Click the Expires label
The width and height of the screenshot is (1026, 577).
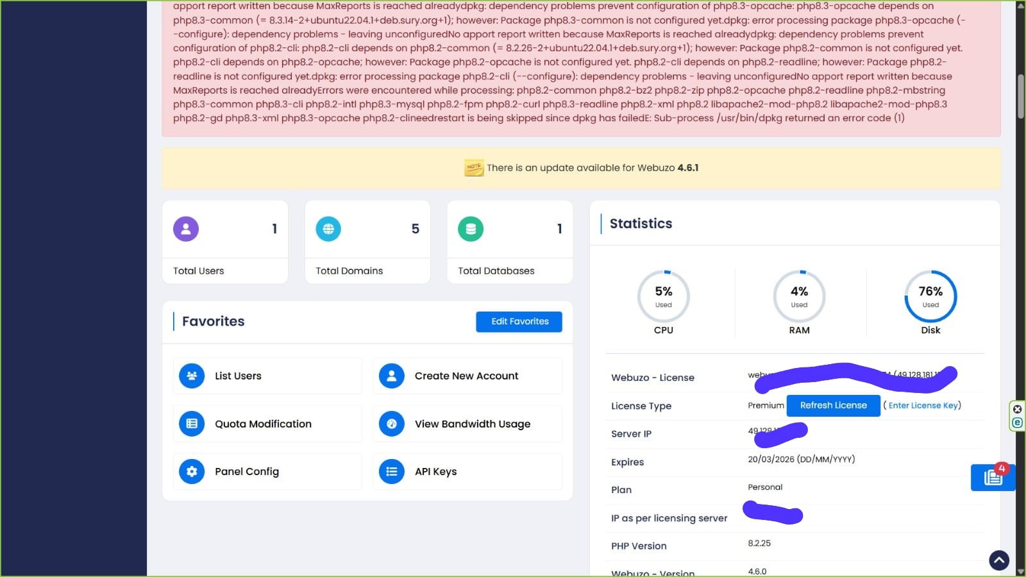(627, 462)
